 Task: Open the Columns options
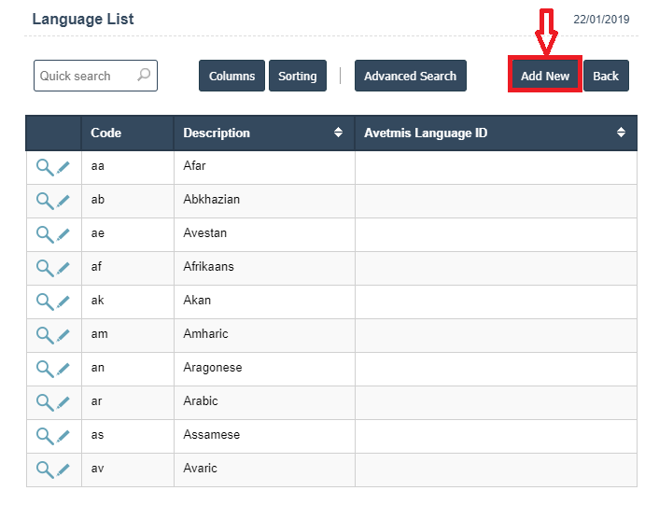pyautogui.click(x=231, y=76)
